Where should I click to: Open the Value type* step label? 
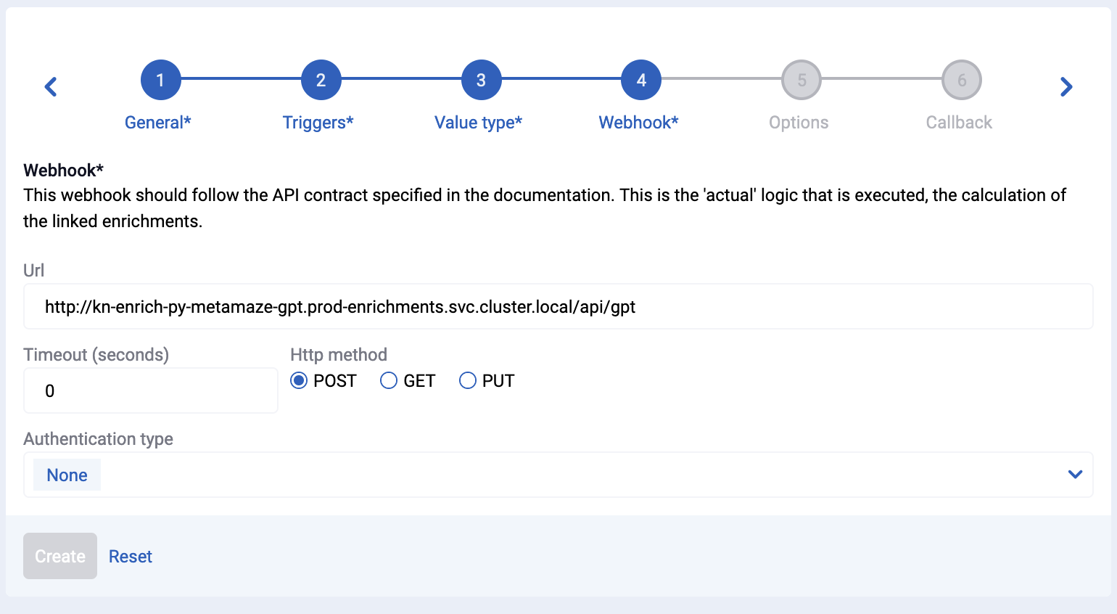click(479, 123)
